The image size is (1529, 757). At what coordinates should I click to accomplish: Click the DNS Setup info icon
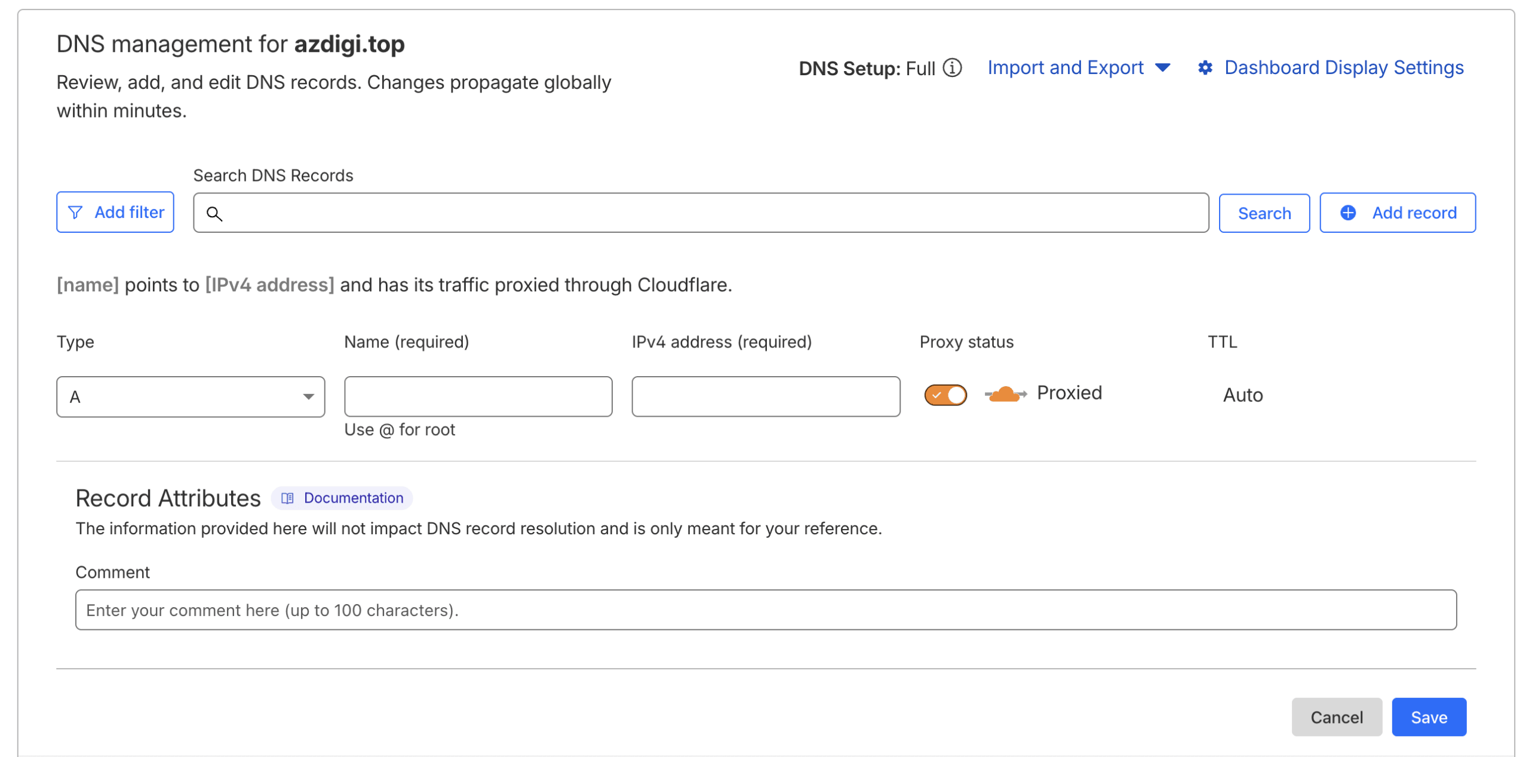coord(951,68)
